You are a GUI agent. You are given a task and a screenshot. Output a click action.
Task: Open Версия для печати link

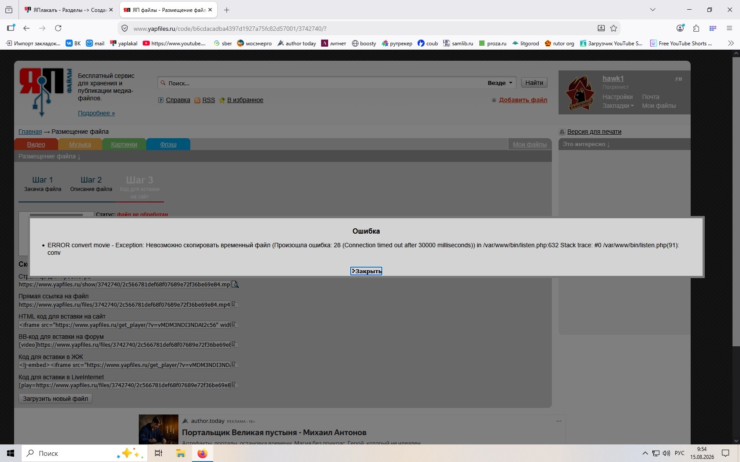tap(594, 132)
